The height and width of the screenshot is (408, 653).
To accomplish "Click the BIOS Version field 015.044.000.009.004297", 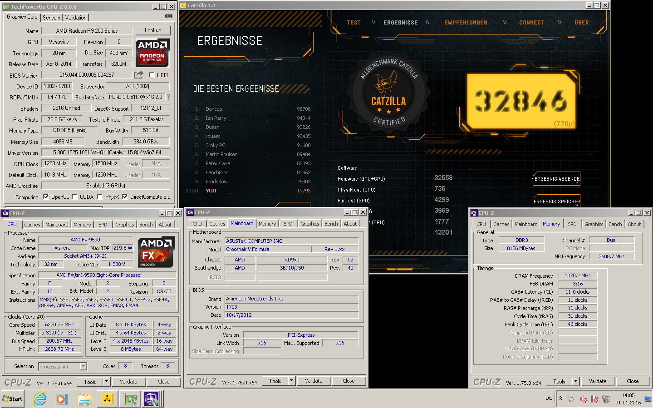I will (87, 75).
